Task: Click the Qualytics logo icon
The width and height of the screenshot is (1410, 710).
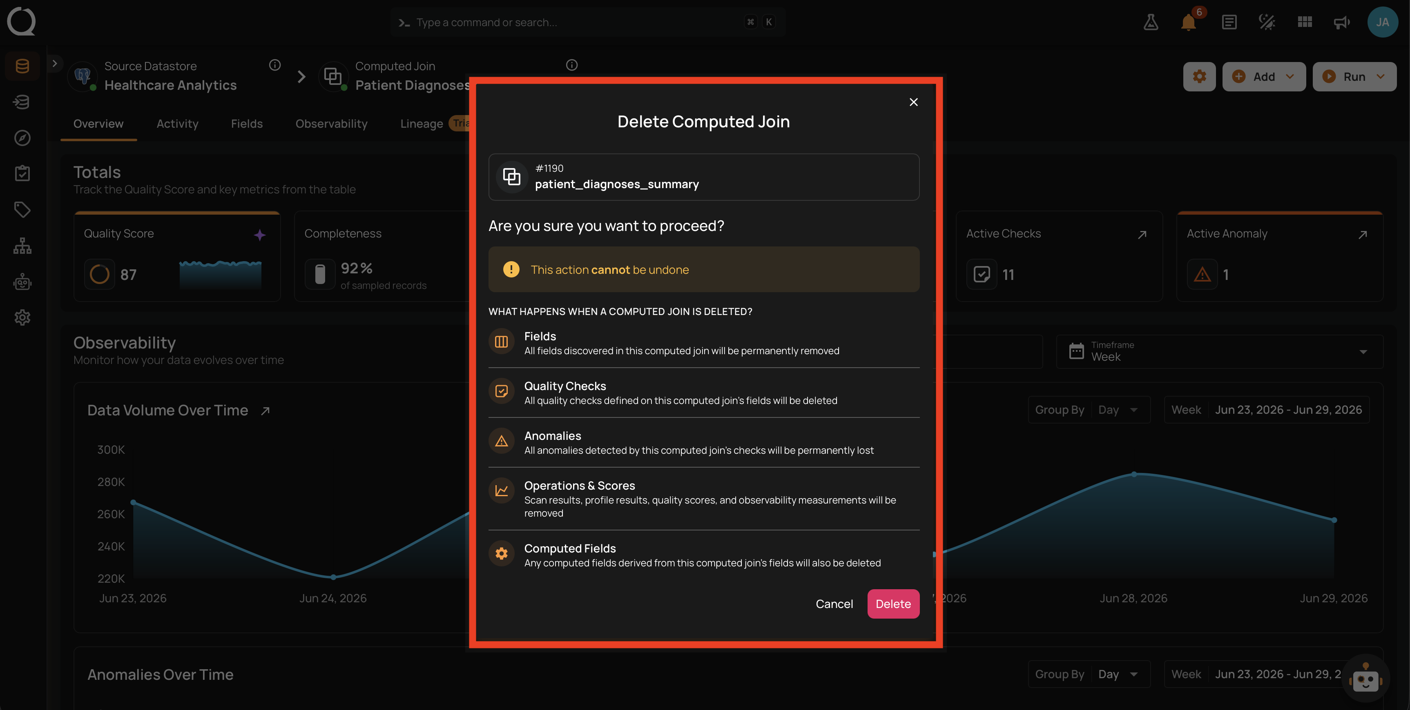Action: pos(21,21)
